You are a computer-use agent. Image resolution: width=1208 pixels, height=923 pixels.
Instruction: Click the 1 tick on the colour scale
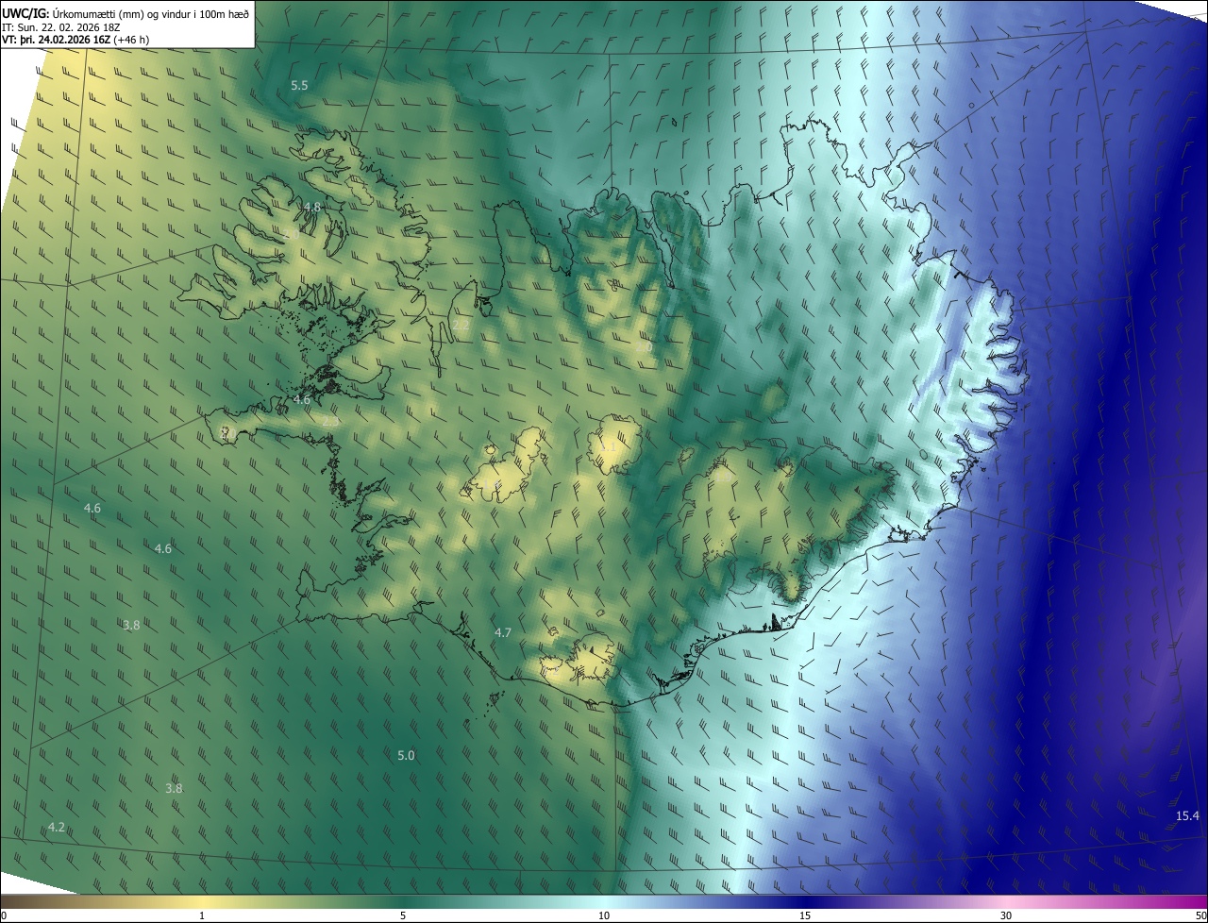202,916
